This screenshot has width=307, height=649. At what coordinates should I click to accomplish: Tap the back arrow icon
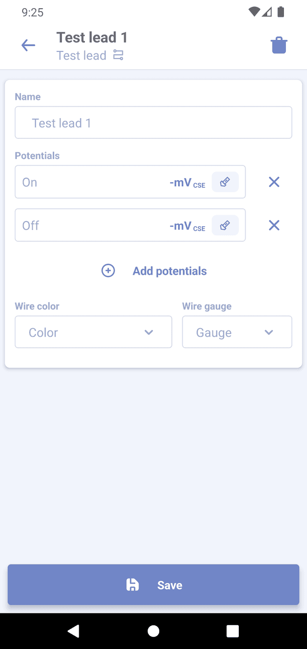coord(28,46)
